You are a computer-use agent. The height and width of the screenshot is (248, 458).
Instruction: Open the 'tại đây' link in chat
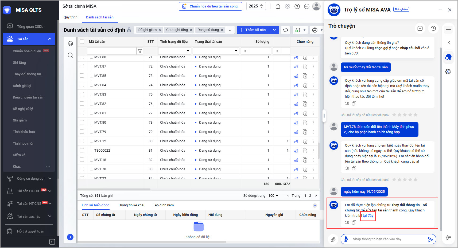pyautogui.click(x=368, y=216)
